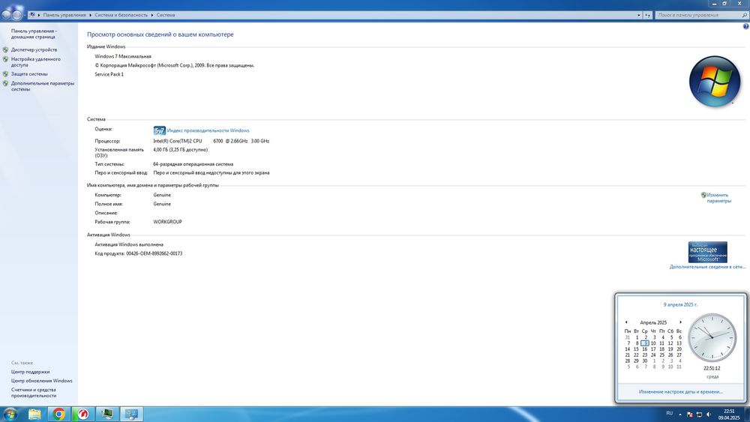
Task: Click taskbar clock showing 22:51
Action: coord(728,415)
